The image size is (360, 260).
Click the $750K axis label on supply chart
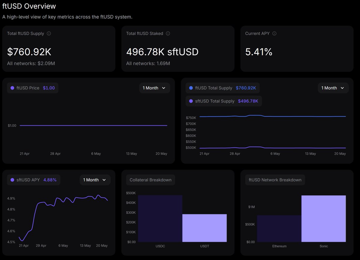coord(191,118)
